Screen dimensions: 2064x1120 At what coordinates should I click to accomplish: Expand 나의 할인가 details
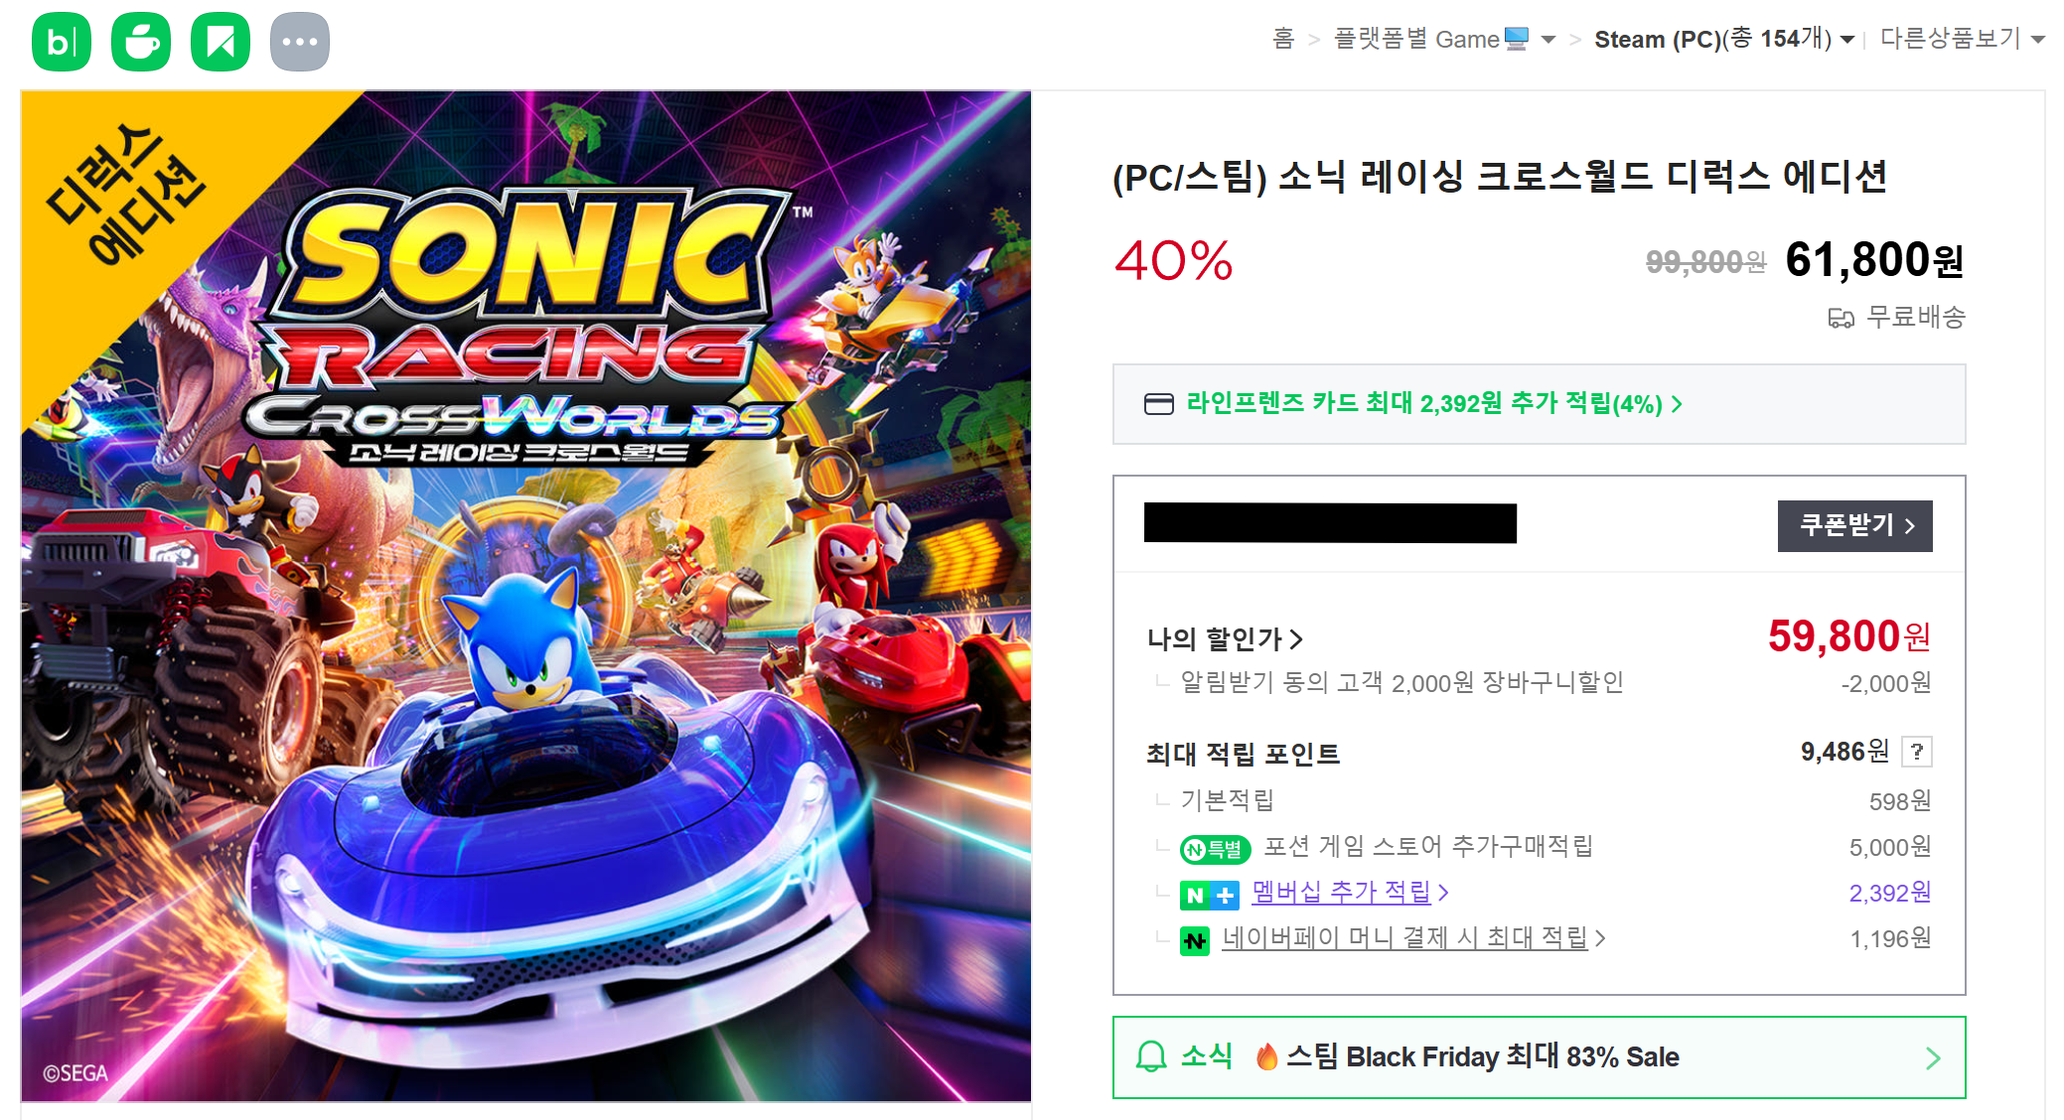pos(1225,638)
